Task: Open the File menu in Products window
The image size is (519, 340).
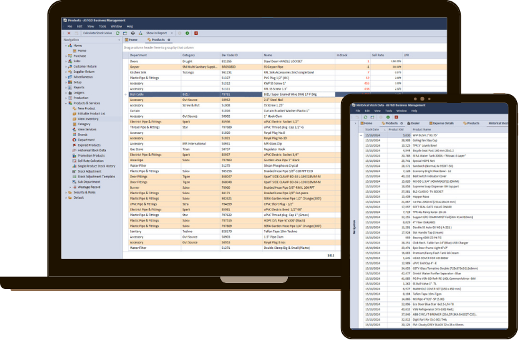Action: tap(70, 27)
